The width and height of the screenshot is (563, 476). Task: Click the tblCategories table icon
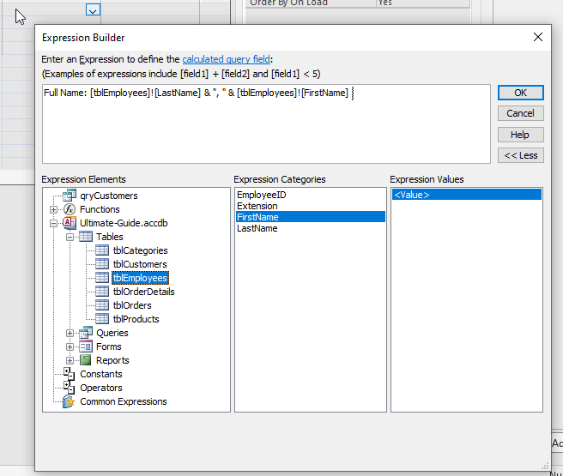click(102, 250)
